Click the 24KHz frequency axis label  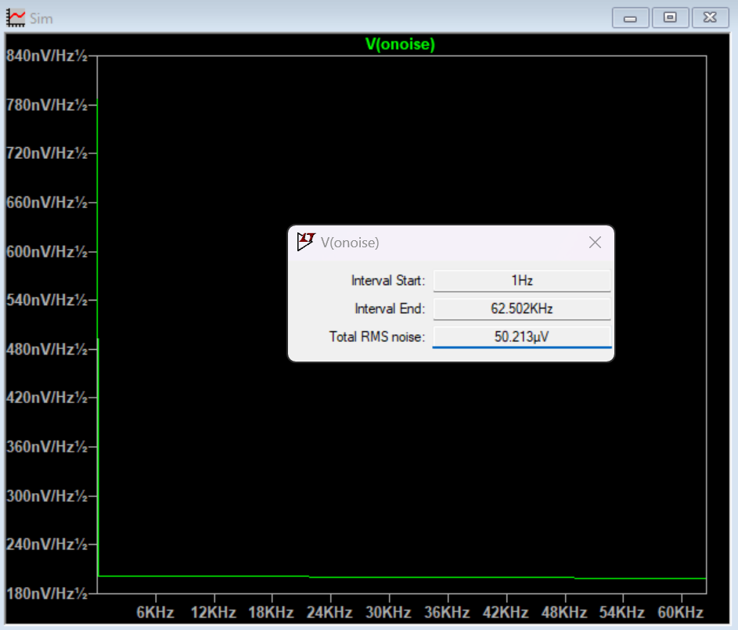pos(329,613)
